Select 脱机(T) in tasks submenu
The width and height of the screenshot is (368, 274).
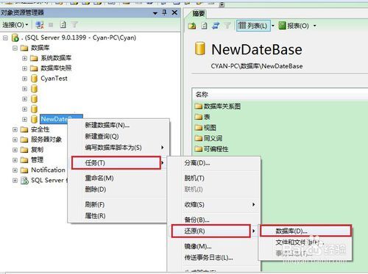point(194,178)
